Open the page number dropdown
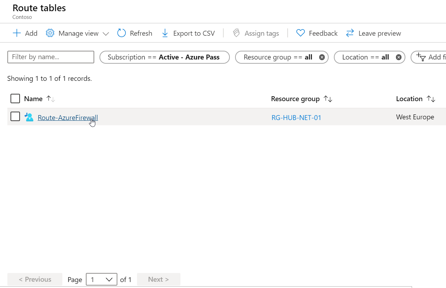Viewport: 446px width, 288px height. [102, 279]
